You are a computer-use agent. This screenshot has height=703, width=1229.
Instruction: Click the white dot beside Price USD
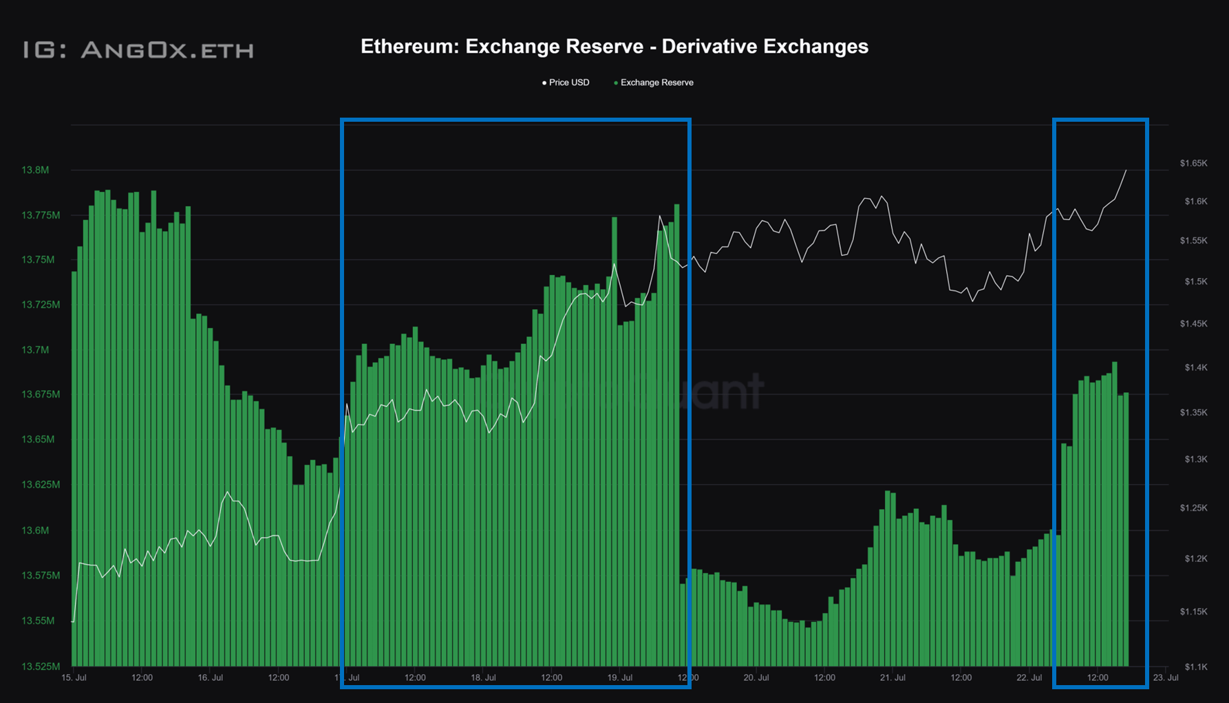click(543, 83)
